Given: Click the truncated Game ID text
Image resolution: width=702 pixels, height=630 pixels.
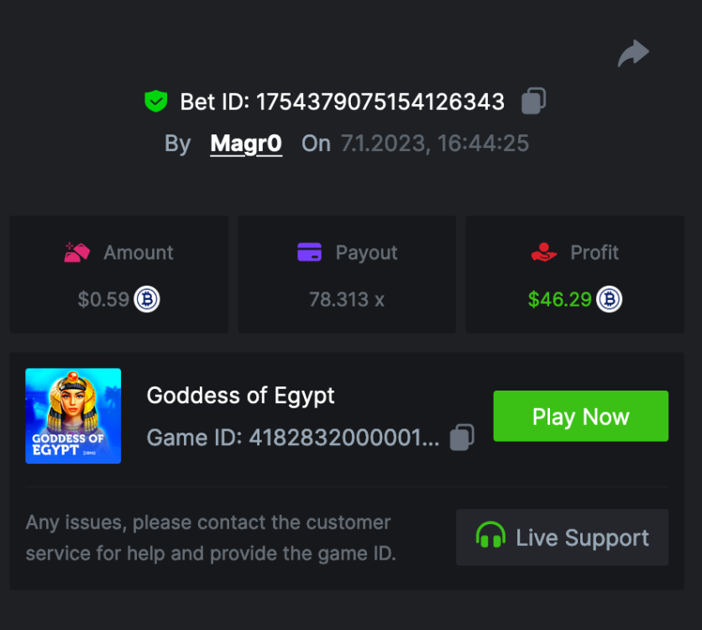Looking at the screenshot, I should pos(293,438).
